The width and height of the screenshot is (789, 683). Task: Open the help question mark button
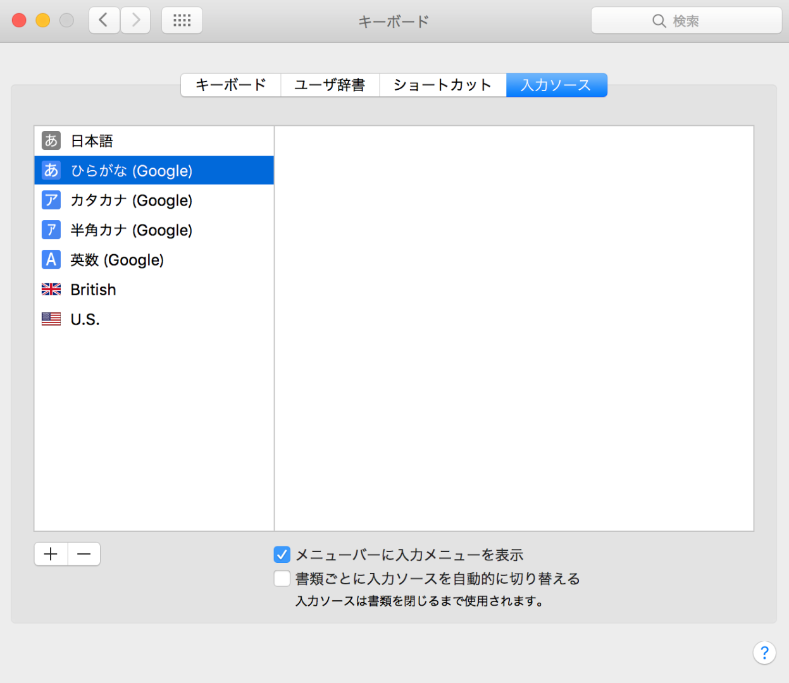[764, 653]
